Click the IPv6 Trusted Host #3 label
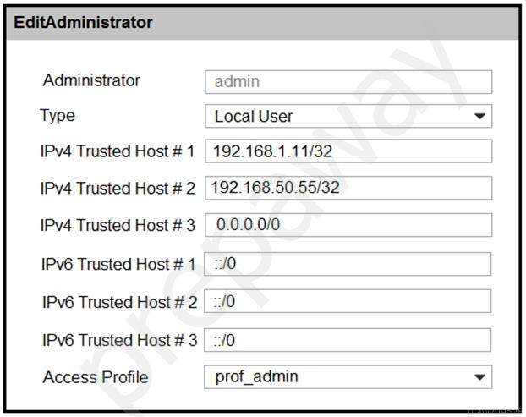526x417 pixels. 120,340
